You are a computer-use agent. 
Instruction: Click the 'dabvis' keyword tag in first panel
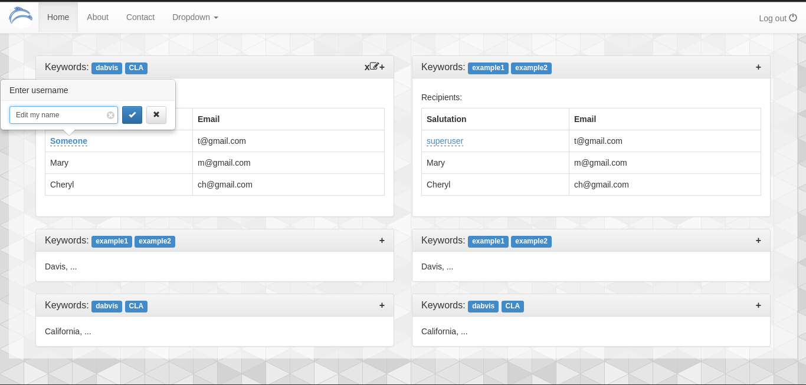tap(107, 68)
